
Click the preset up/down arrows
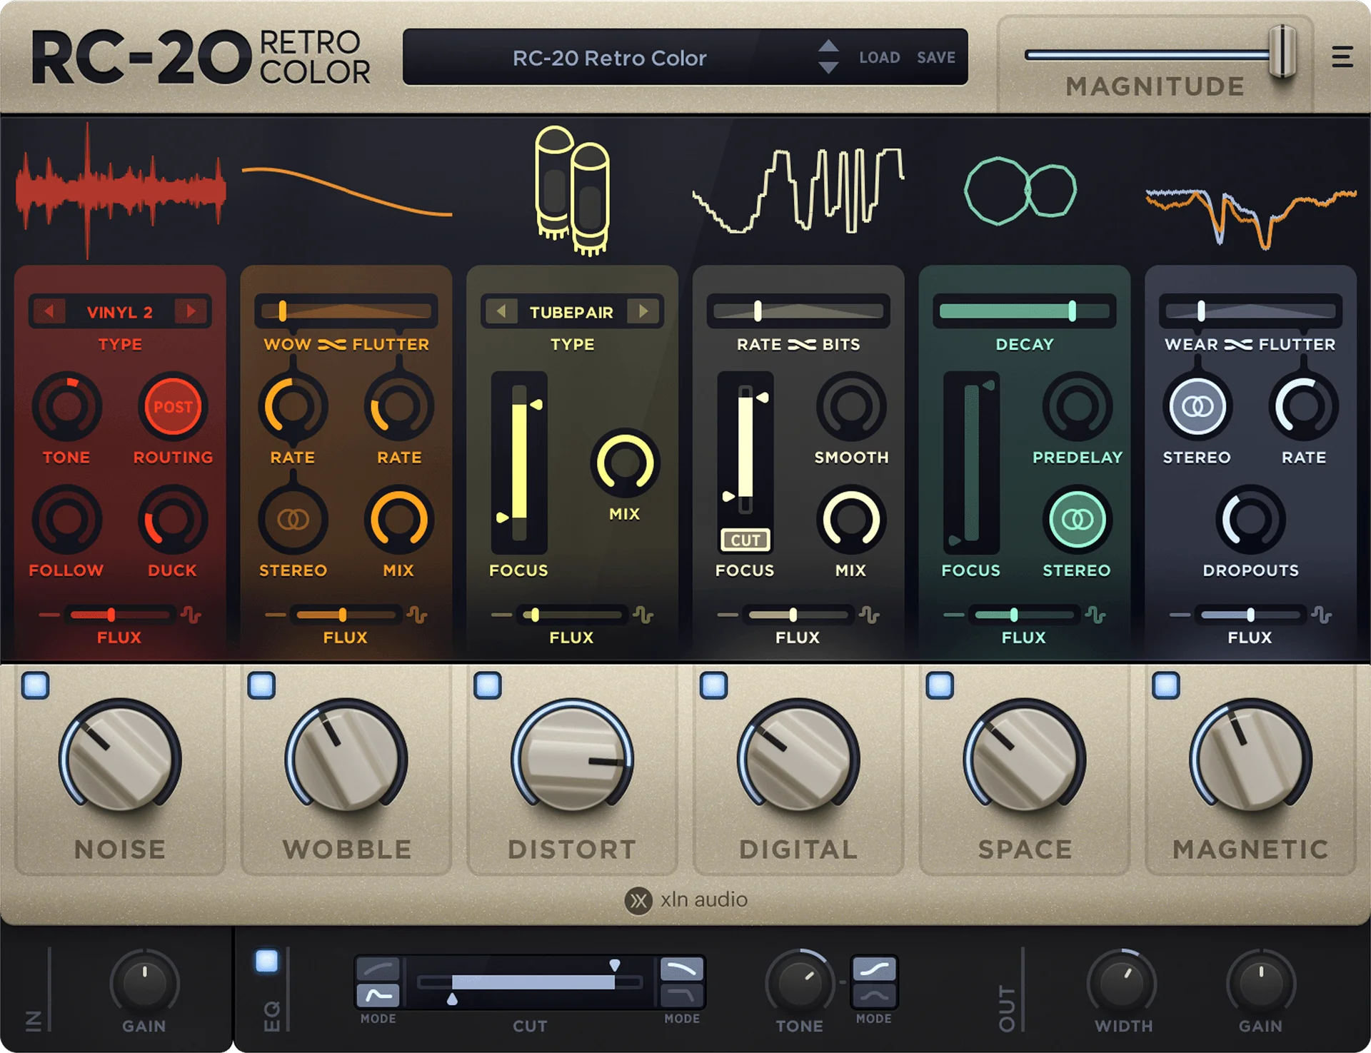pyautogui.click(x=829, y=57)
